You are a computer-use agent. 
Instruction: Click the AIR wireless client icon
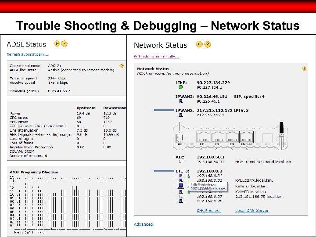click(181, 162)
